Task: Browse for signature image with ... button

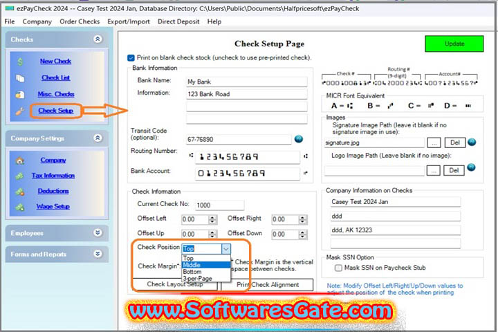Action: (x=434, y=142)
